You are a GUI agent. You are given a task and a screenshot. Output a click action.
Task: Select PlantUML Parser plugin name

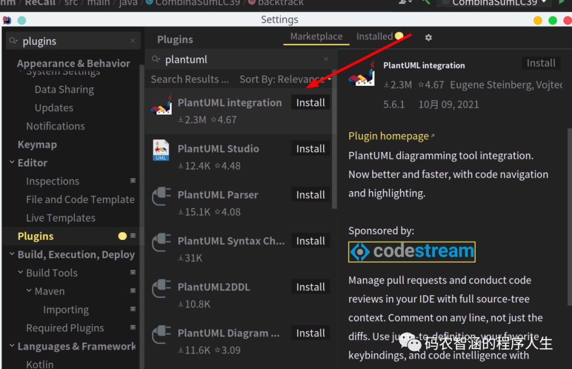point(218,195)
